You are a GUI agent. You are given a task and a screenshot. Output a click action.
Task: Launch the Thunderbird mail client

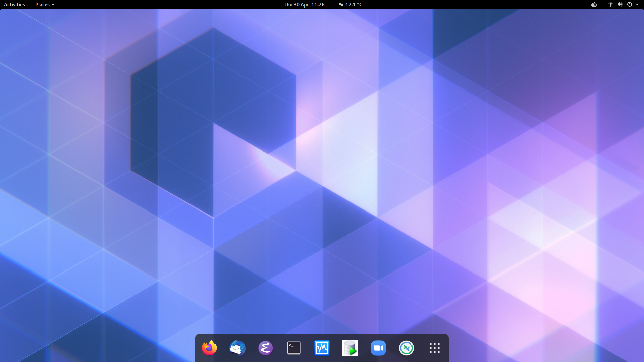click(237, 348)
